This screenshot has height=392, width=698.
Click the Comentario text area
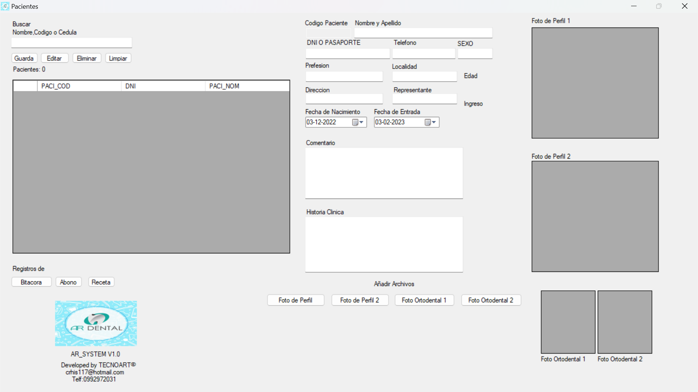click(384, 173)
